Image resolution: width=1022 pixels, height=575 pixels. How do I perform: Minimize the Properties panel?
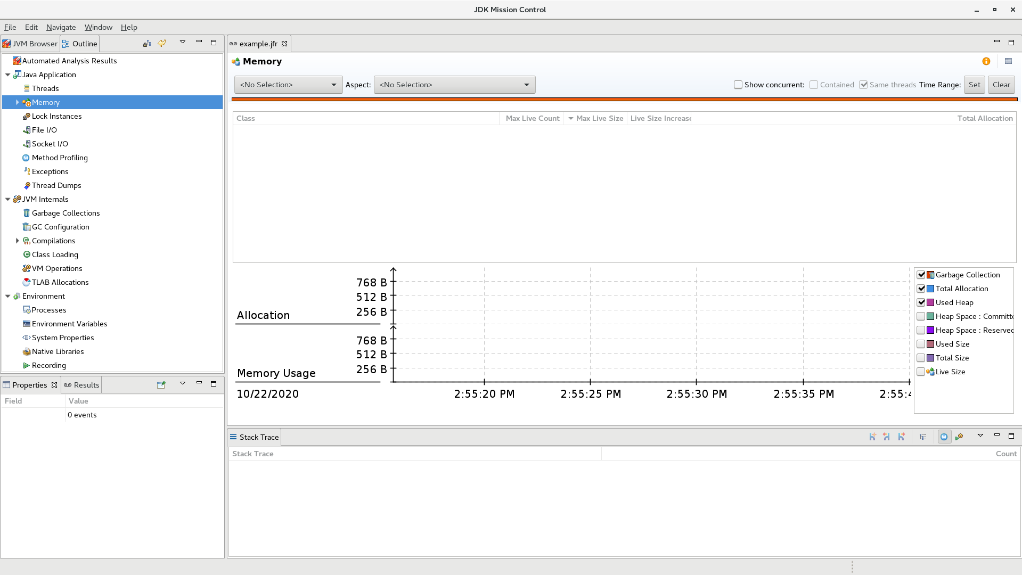coord(199,383)
